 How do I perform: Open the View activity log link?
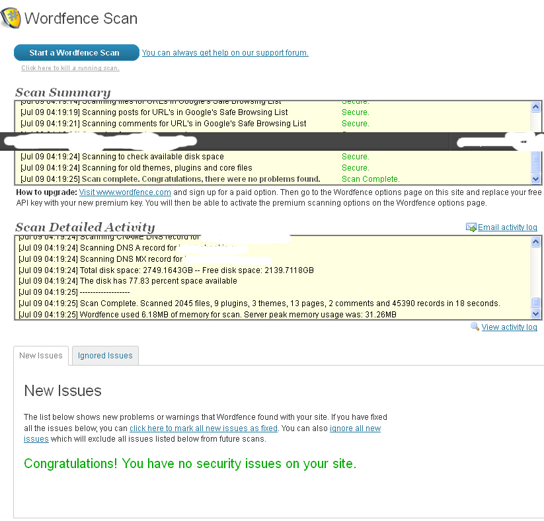point(508,327)
